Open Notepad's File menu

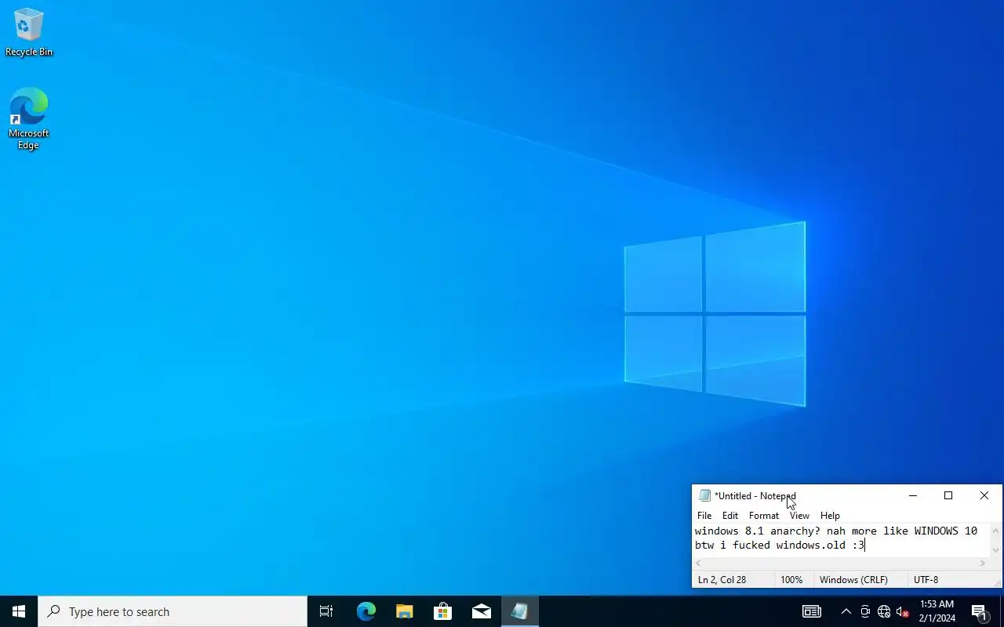704,516
